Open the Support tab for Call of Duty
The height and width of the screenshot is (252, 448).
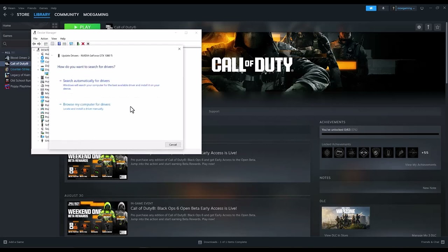coord(214,111)
